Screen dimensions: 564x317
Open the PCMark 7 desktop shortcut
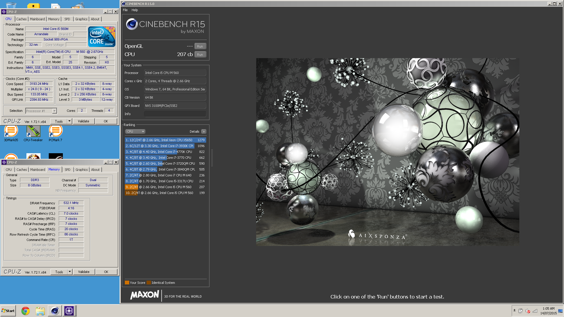tap(56, 133)
